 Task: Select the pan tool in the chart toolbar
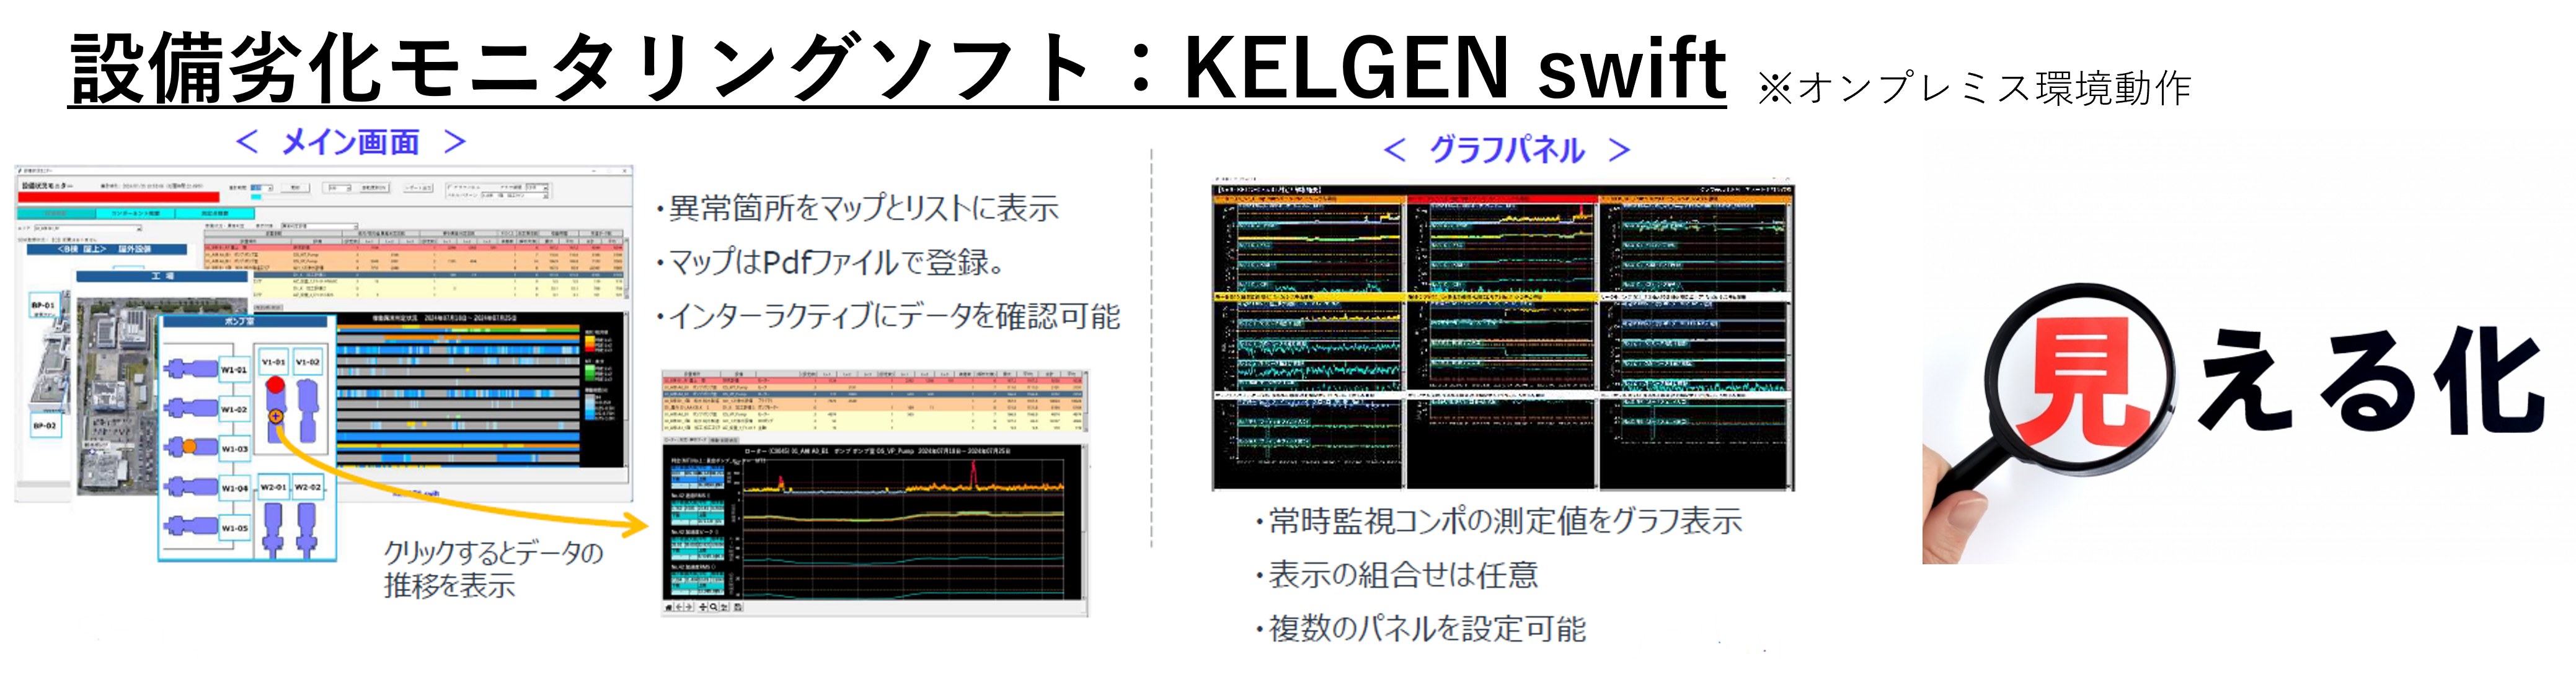click(x=703, y=607)
